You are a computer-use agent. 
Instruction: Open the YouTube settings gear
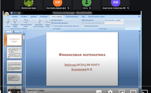click(110, 92)
